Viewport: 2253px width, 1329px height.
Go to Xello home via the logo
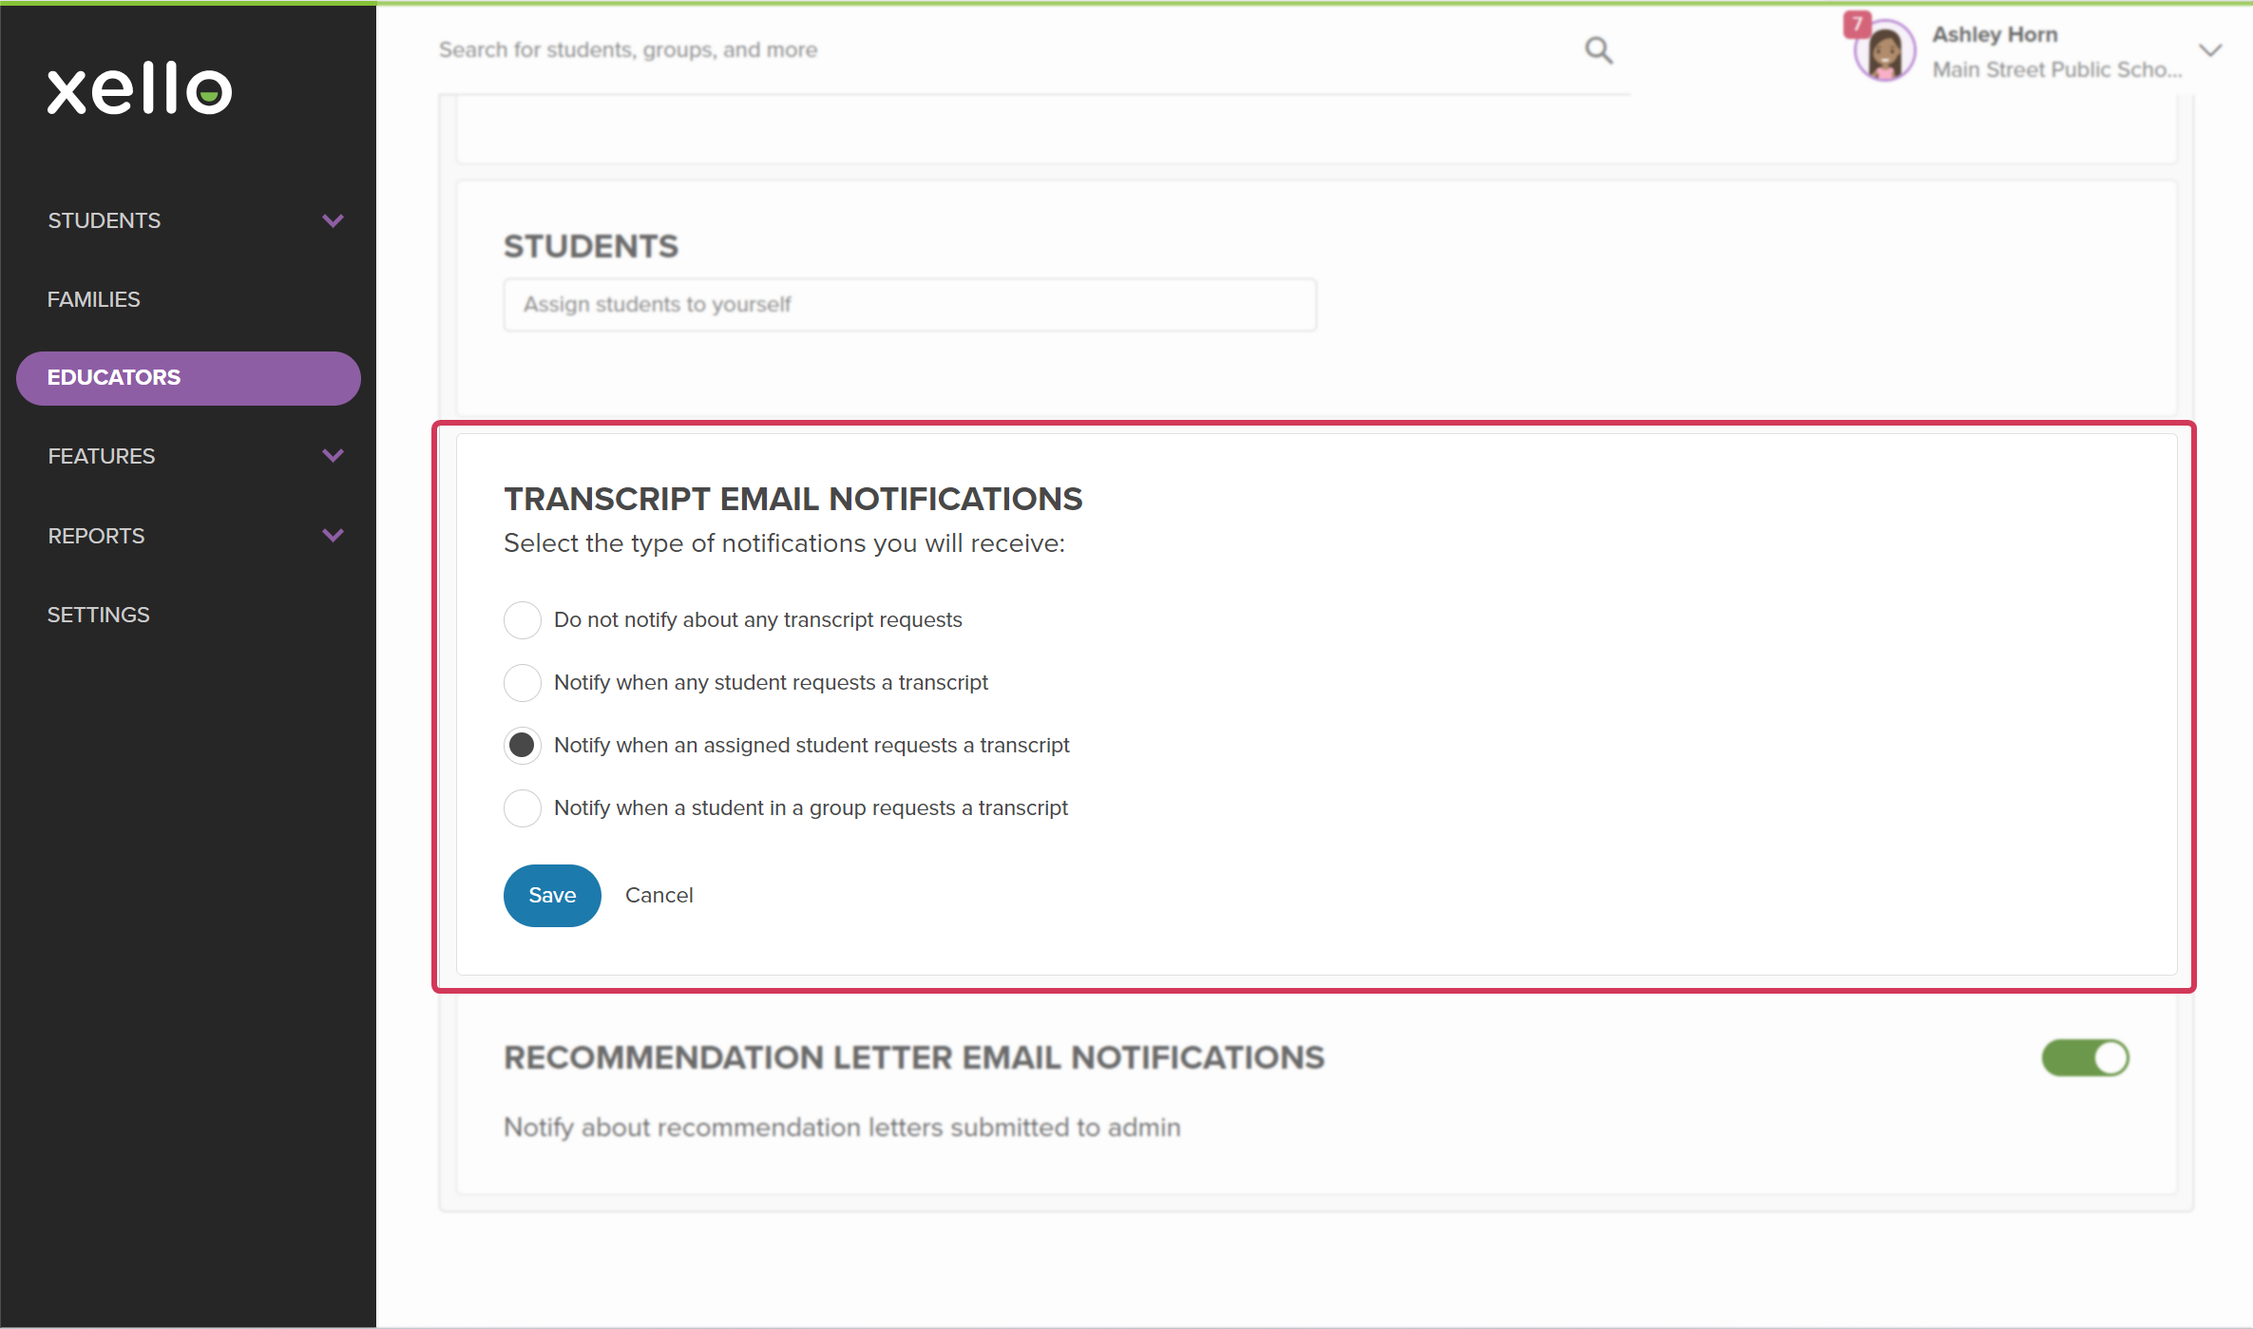[x=140, y=88]
